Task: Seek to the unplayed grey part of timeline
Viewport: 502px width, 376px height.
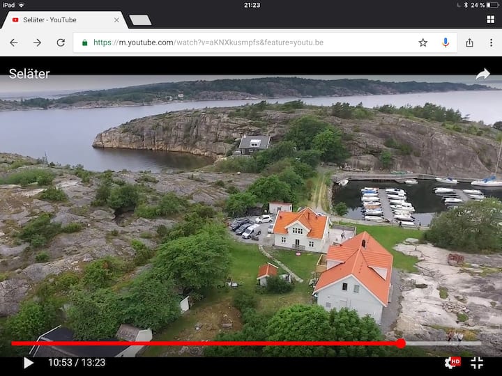Action: pyautogui.click(x=443, y=343)
